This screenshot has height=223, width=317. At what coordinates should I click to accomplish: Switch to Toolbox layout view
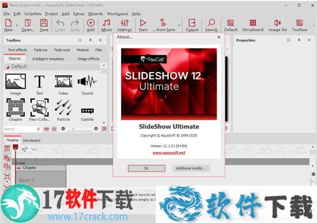(x=299, y=25)
